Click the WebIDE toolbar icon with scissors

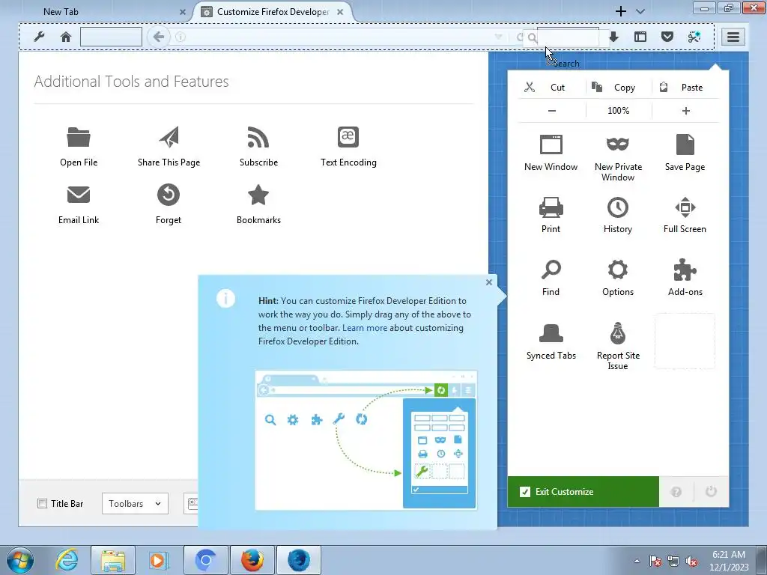click(x=694, y=37)
